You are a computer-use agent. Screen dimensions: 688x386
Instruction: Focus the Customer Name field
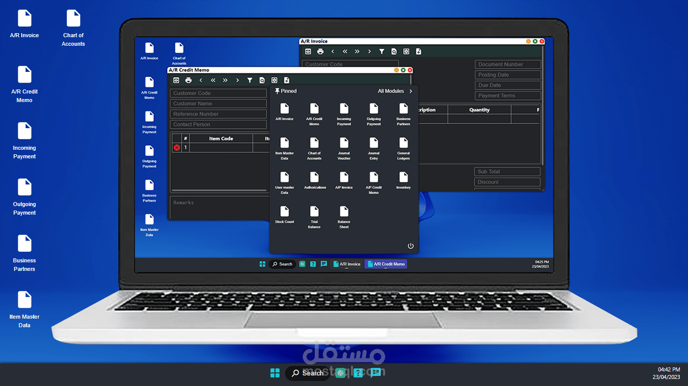[x=218, y=104]
